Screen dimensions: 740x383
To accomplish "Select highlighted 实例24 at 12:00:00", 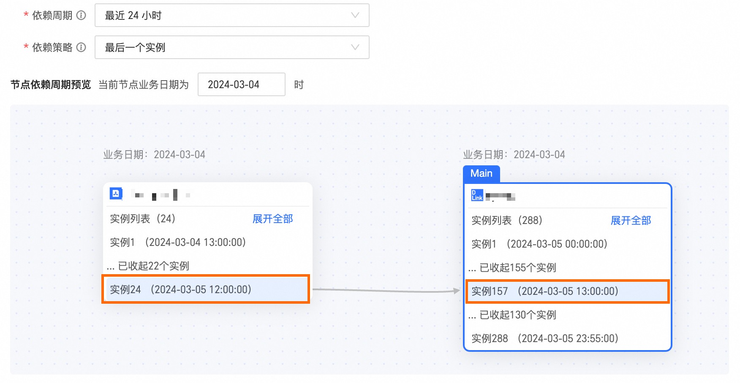I will tap(206, 289).
